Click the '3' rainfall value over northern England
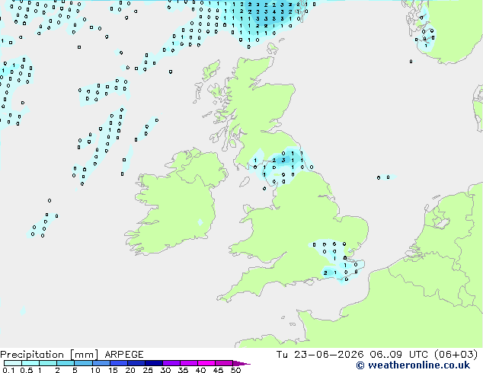The width and height of the screenshot is (483, 373). [x=283, y=161]
